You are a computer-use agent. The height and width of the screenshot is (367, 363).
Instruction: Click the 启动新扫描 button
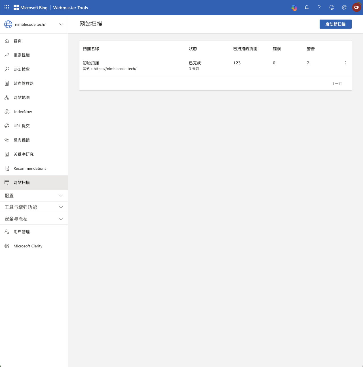click(335, 24)
